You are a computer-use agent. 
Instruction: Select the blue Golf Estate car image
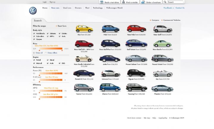click(x=136, y=43)
